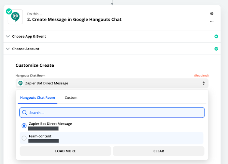Click the green step-complete badge on app icon
Image resolution: width=228 pixels, height=164 pixels.
tap(9, 11)
